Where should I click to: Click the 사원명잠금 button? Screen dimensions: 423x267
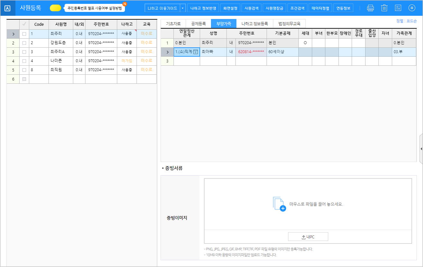(x=274, y=8)
